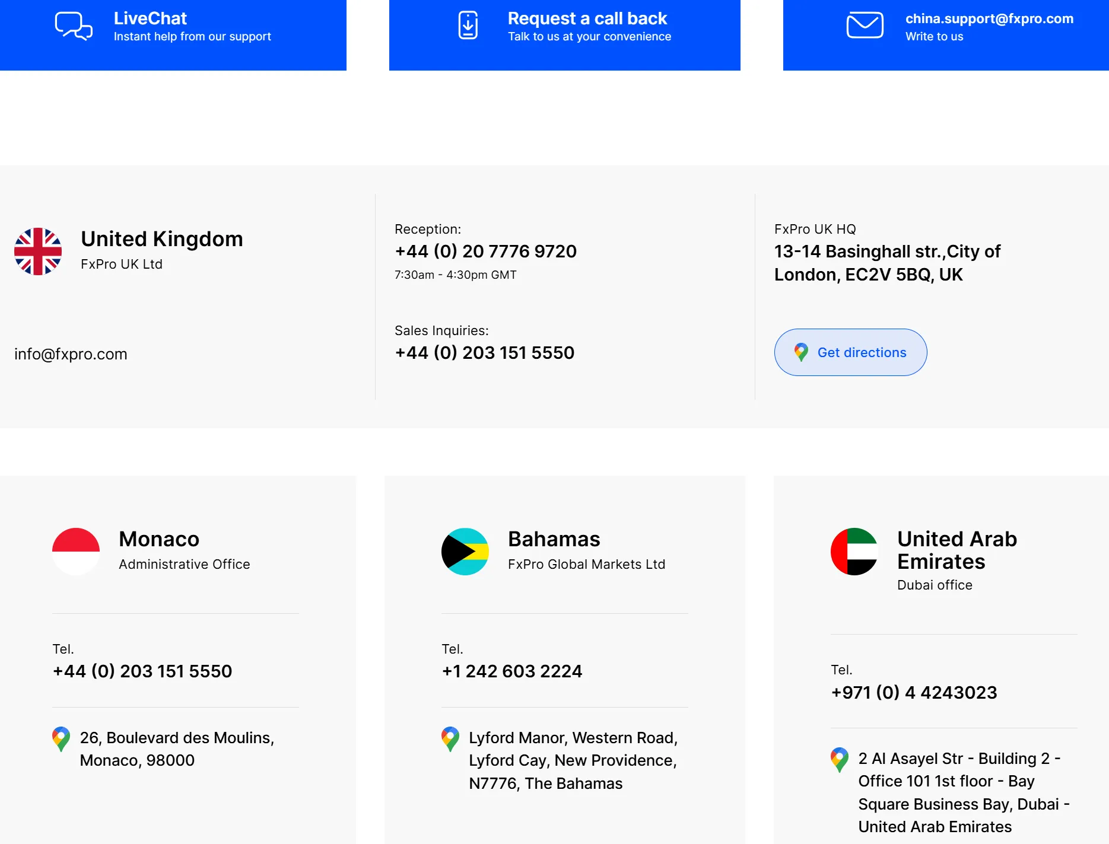Click the Bahamas flag icon
Screen dimensions: 1109x844
tap(465, 552)
